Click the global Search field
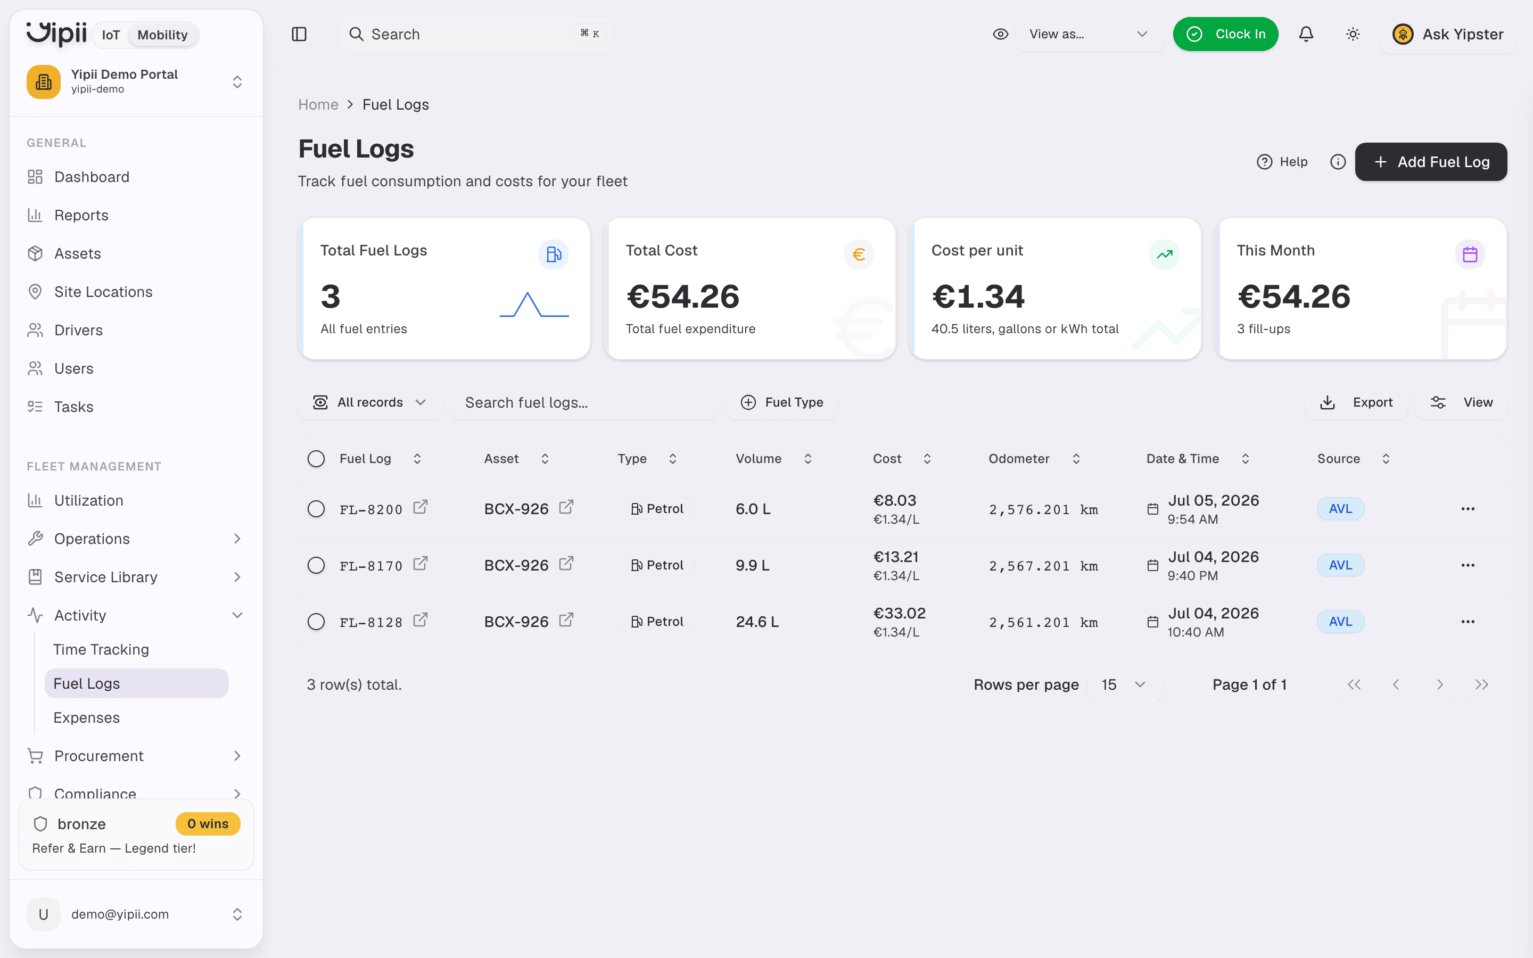1533x958 pixels. tap(476, 34)
